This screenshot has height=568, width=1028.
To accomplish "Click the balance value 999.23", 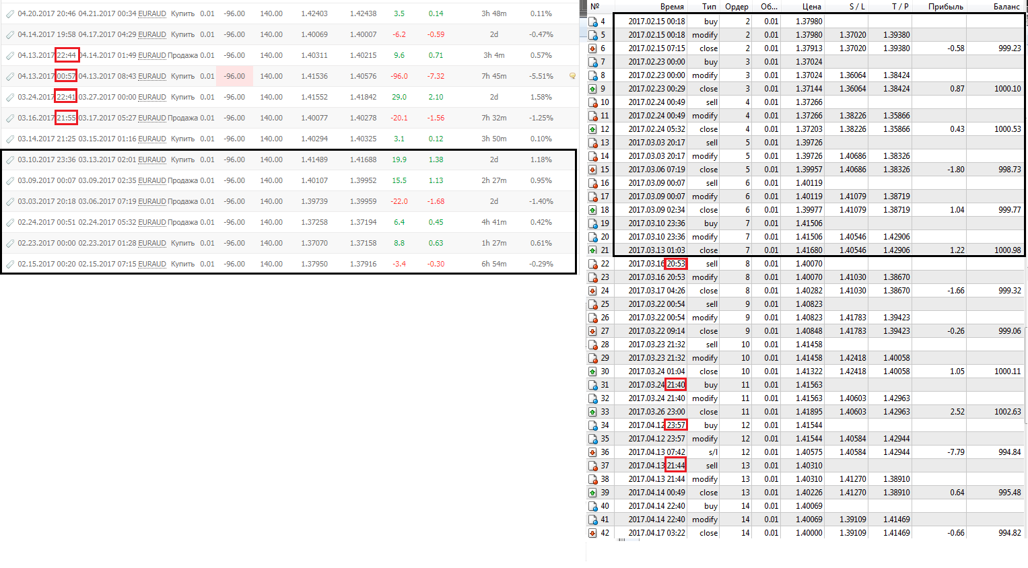I will coord(1009,48).
